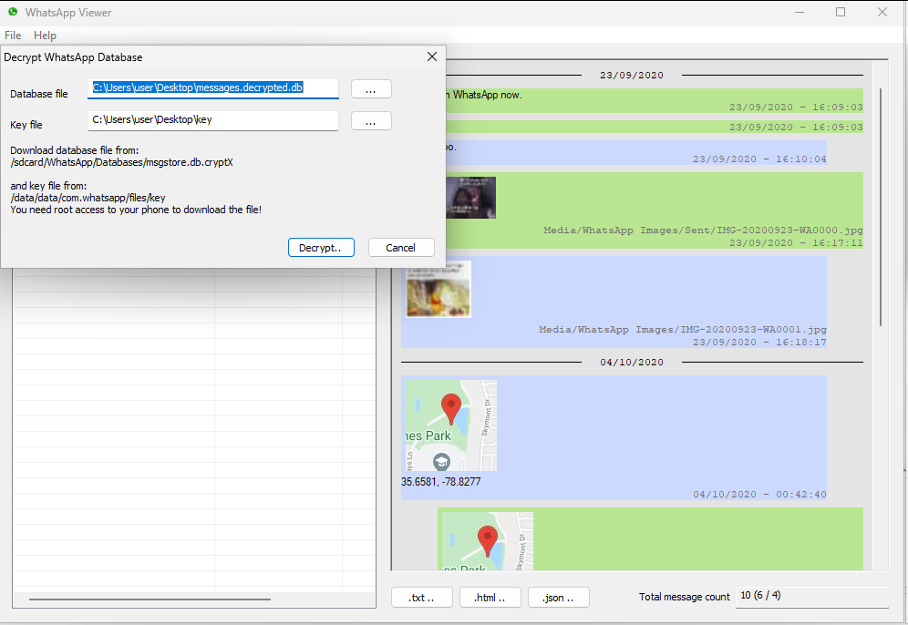Open the Help menu
Image resolution: width=908 pixels, height=625 pixels.
(x=45, y=36)
